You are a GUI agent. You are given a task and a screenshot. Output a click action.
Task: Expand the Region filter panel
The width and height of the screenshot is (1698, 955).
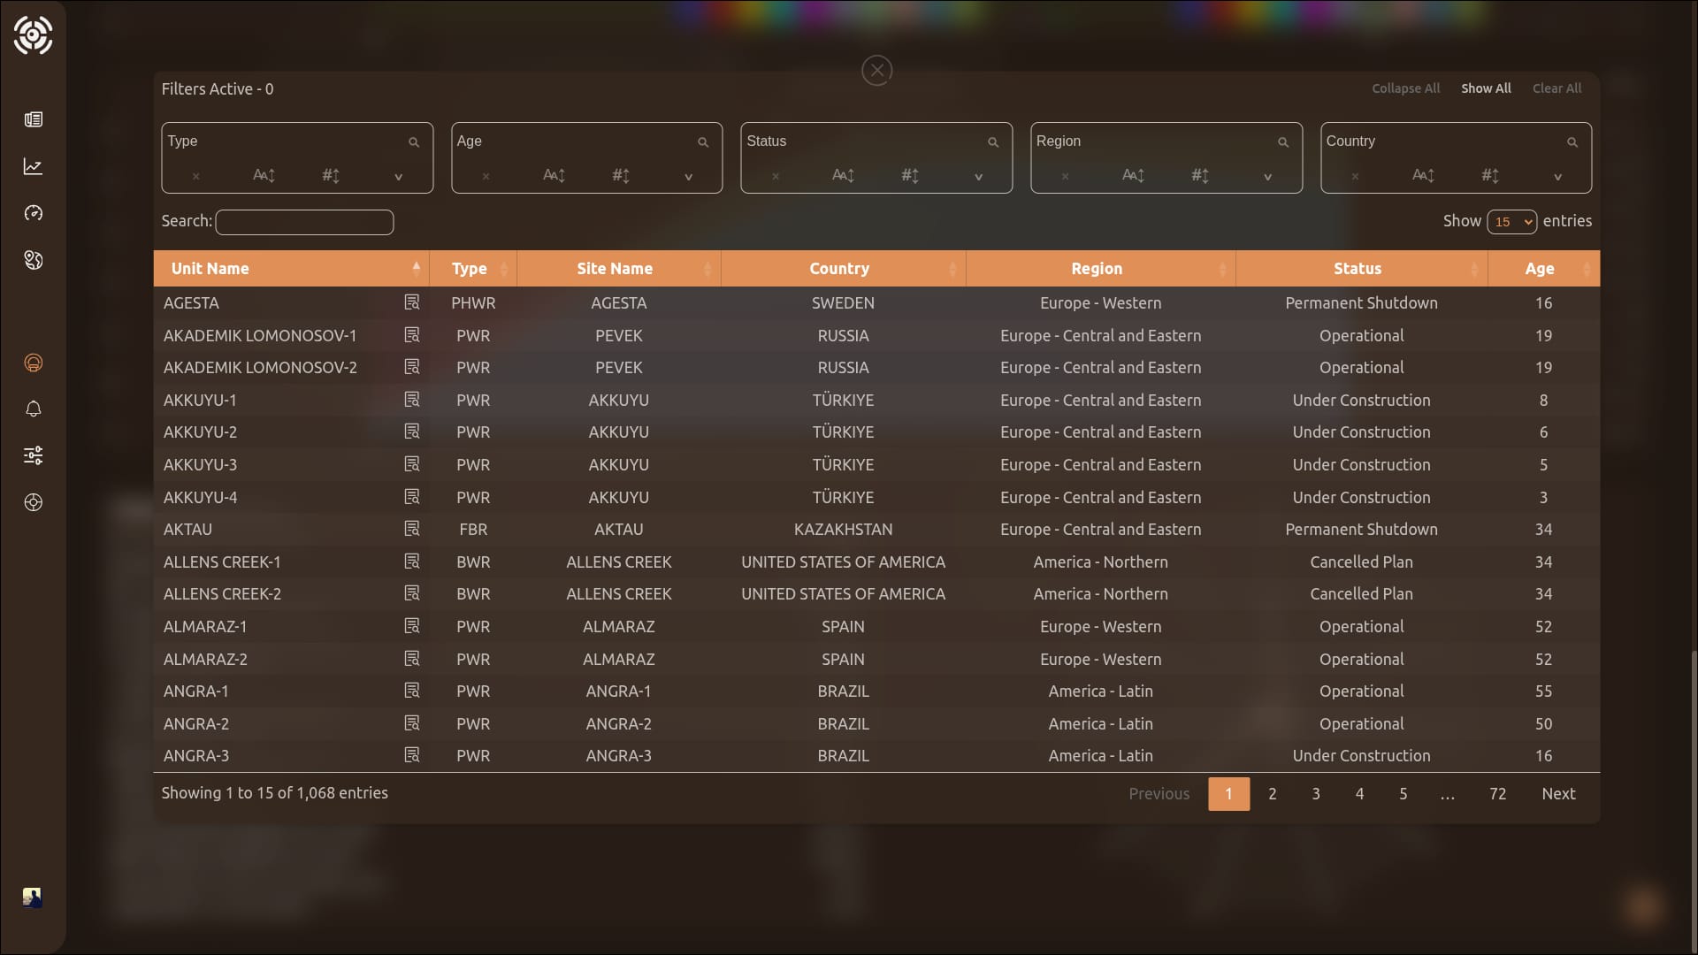[1267, 177]
